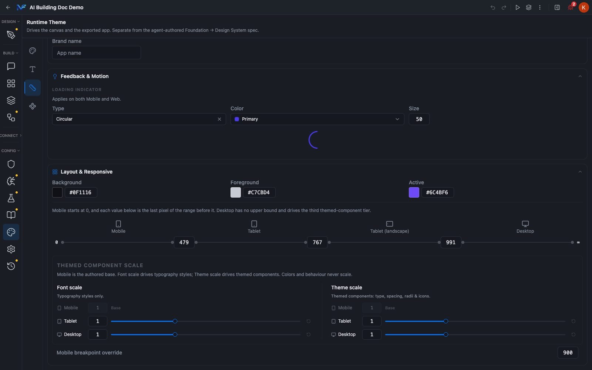This screenshot has width=592, height=370.
Task: Toggle the side panel layout icon
Action: (557, 7)
